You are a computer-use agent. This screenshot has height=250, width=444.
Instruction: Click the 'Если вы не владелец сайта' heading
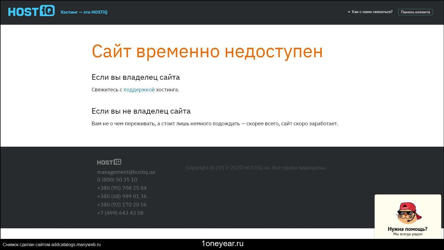pyautogui.click(x=141, y=111)
